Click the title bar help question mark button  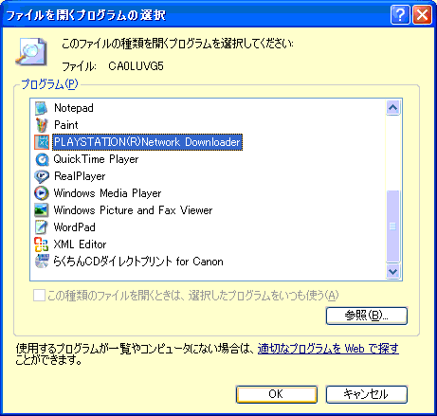point(400,14)
